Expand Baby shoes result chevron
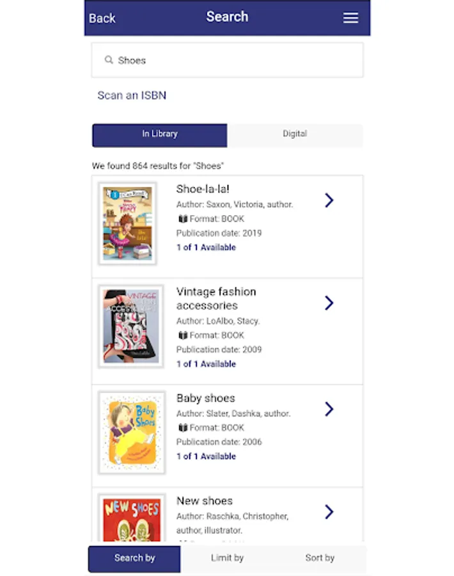The width and height of the screenshot is (454, 576). pos(329,409)
